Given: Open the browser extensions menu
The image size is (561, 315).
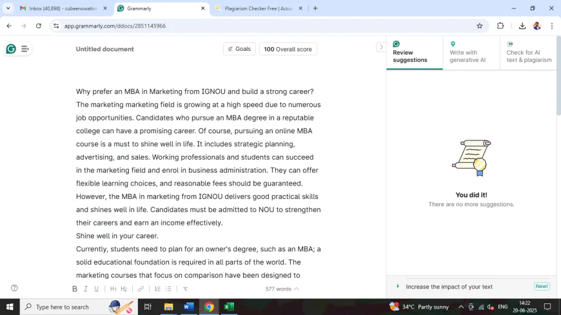Looking at the screenshot, I should coord(500,26).
